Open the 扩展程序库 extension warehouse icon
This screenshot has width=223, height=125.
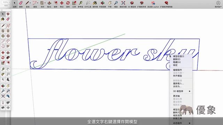(142, 4)
